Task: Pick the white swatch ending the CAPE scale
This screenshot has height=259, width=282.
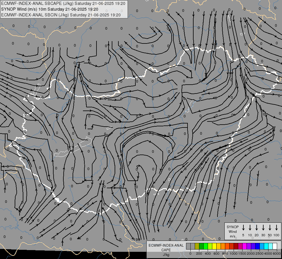Action: (275, 246)
